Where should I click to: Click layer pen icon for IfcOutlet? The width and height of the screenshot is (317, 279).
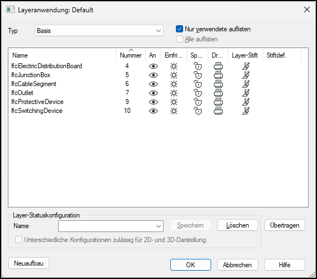[246, 93]
